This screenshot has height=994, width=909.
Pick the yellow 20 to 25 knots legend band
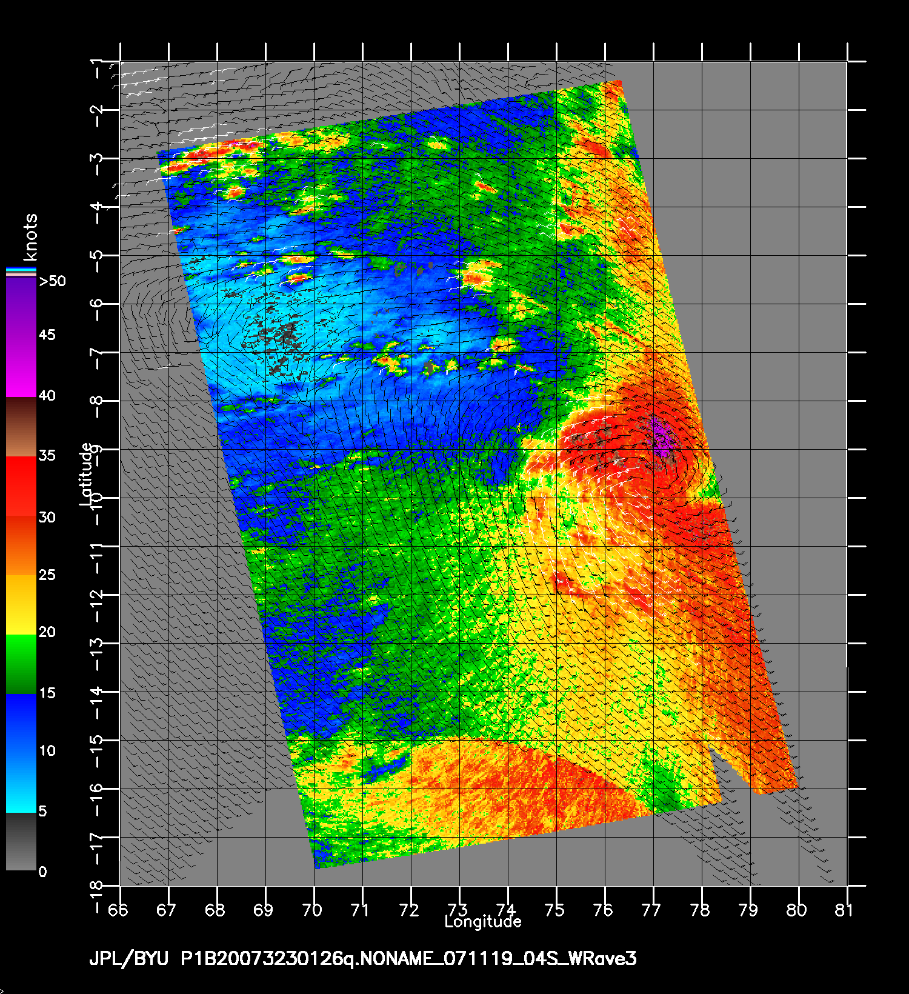pos(21,604)
